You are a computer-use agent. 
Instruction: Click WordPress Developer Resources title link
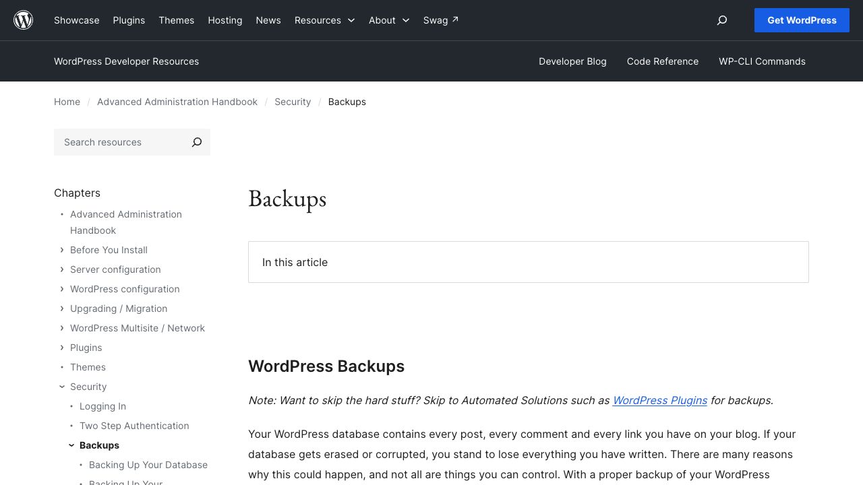(x=127, y=61)
